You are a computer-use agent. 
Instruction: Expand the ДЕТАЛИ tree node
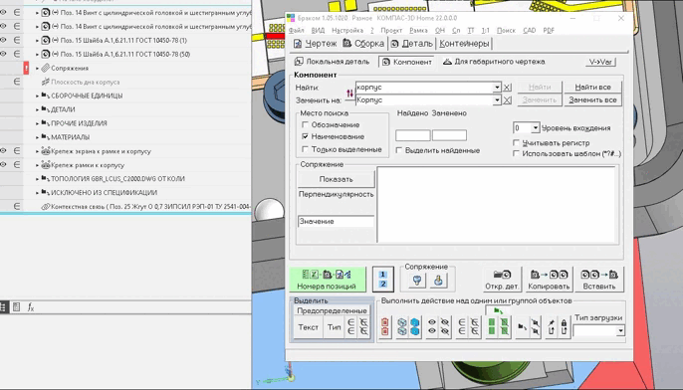pyautogui.click(x=37, y=109)
